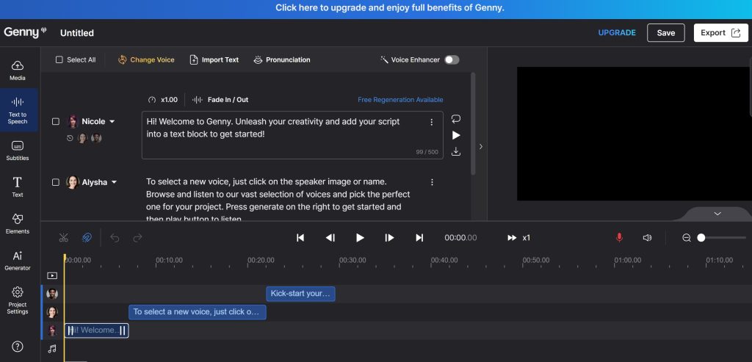Click Change Voice

pos(146,60)
